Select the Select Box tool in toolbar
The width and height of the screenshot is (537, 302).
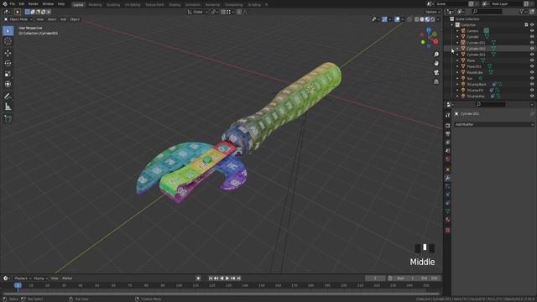click(x=8, y=31)
